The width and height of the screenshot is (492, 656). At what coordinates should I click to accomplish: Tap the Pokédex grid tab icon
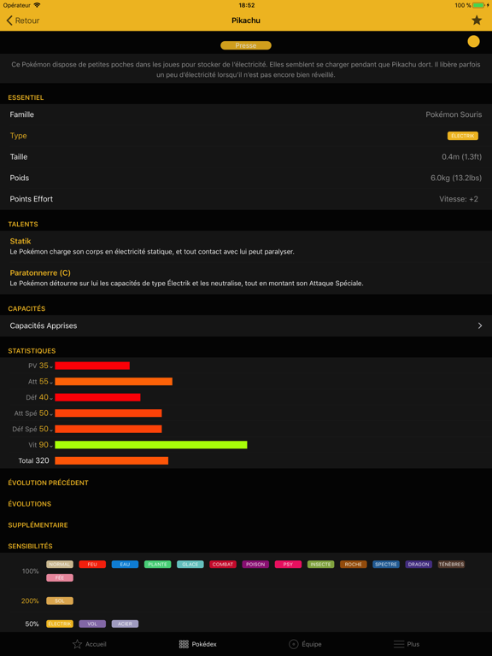click(x=184, y=644)
